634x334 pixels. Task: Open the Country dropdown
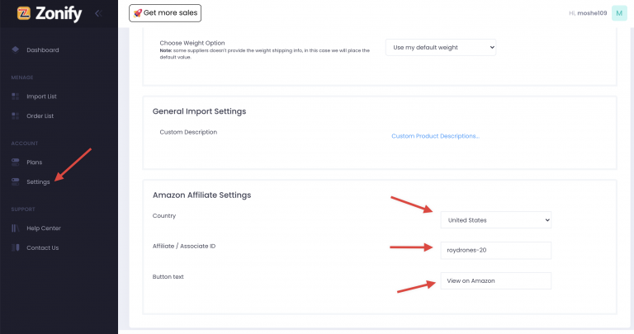click(495, 220)
